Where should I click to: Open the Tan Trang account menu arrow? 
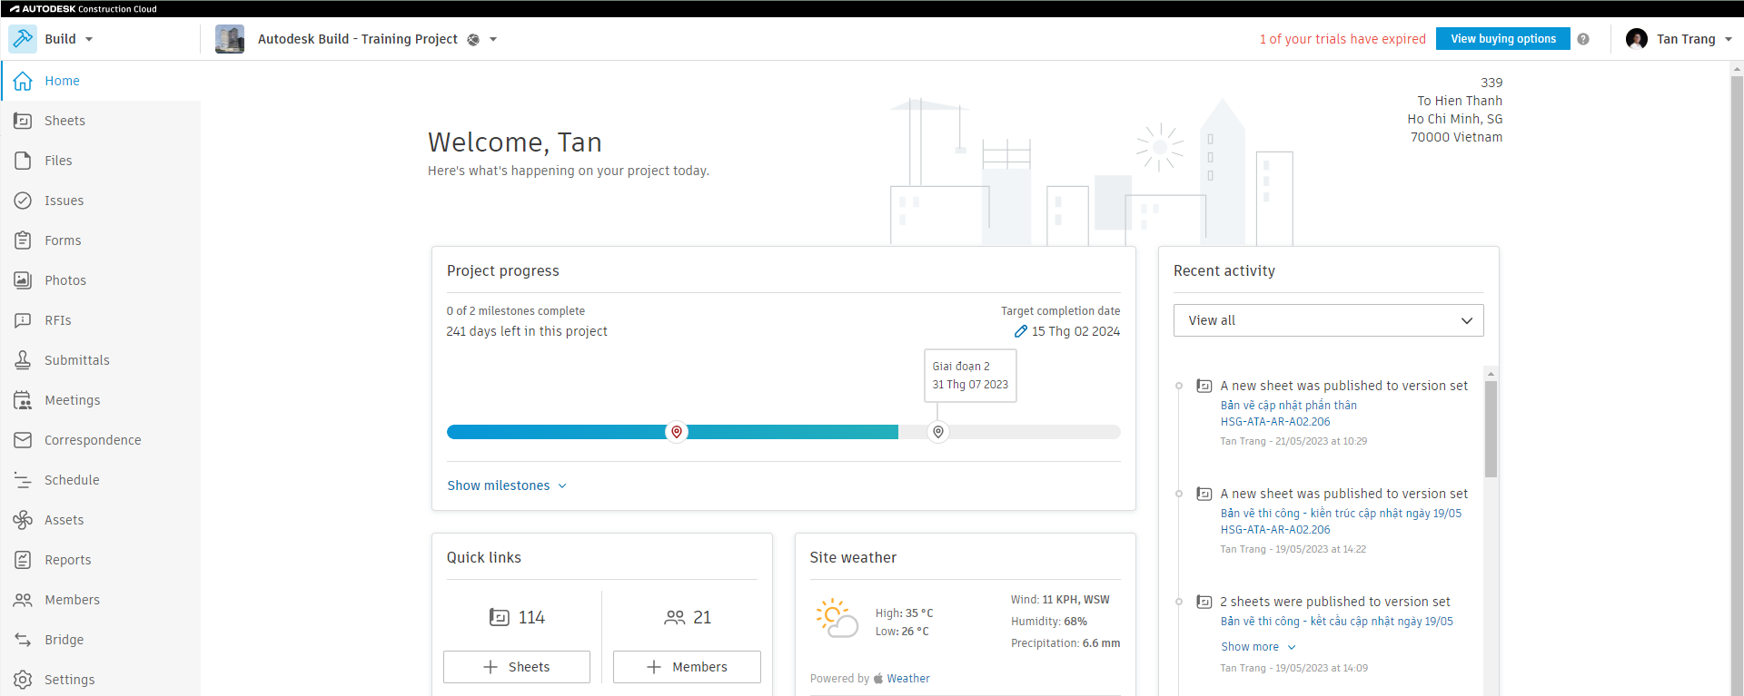(1729, 39)
